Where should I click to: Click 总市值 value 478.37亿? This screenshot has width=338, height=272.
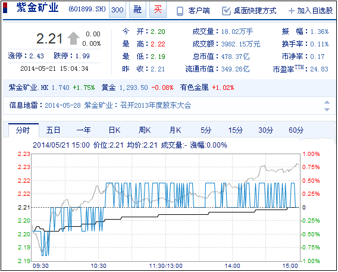point(236,57)
